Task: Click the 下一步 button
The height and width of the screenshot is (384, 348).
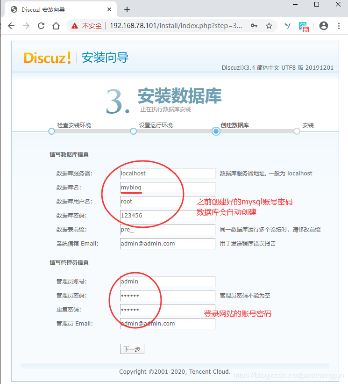Action: 132,349
